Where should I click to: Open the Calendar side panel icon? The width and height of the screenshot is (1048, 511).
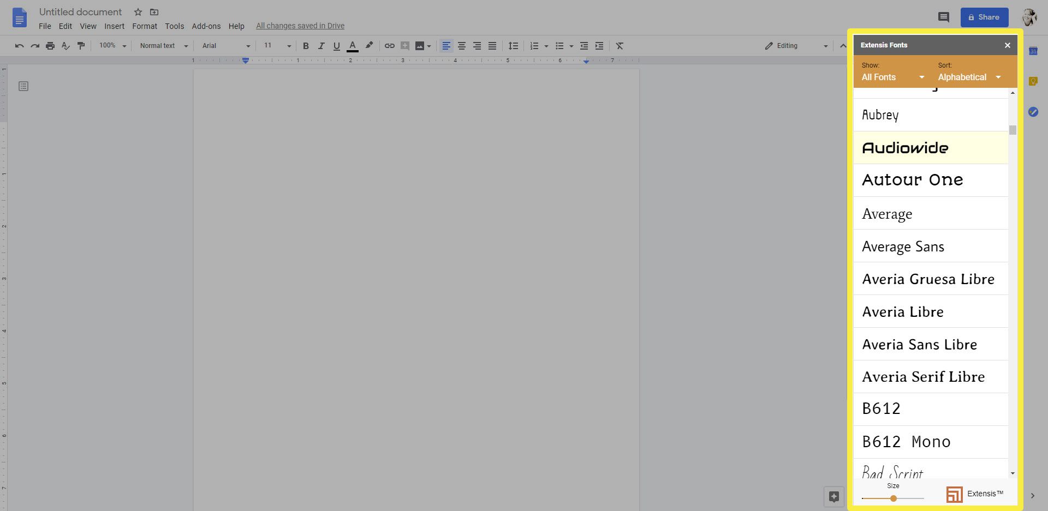1033,51
